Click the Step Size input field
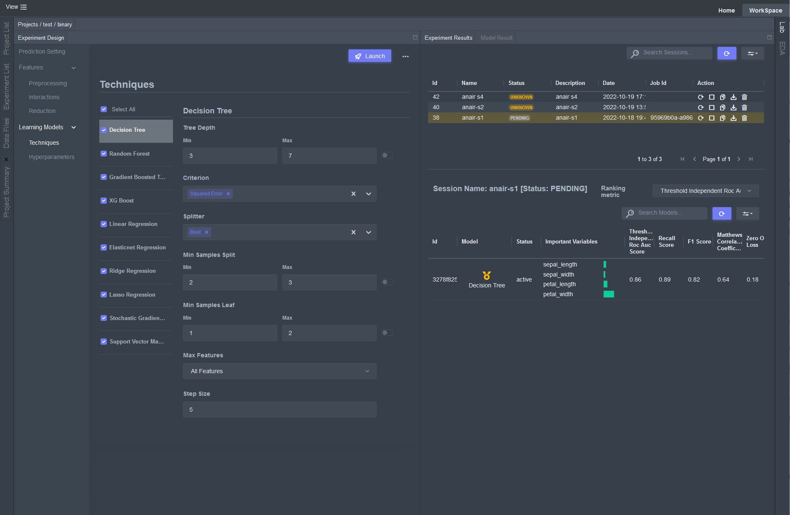Image resolution: width=790 pixels, height=515 pixels. pos(279,410)
